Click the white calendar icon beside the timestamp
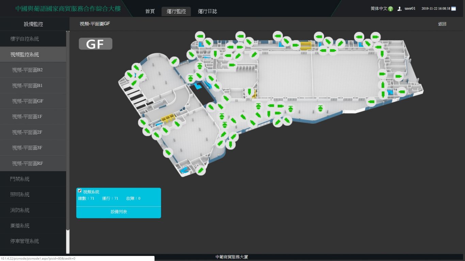 (x=453, y=9)
